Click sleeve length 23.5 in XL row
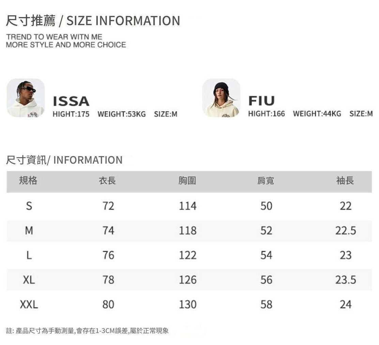Screen dimensions: 379x345 coord(345,280)
